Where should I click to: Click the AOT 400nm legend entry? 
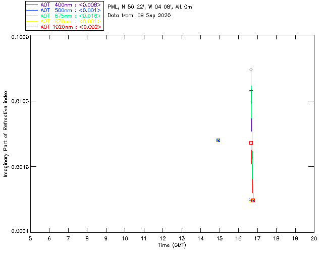tap(64, 5)
